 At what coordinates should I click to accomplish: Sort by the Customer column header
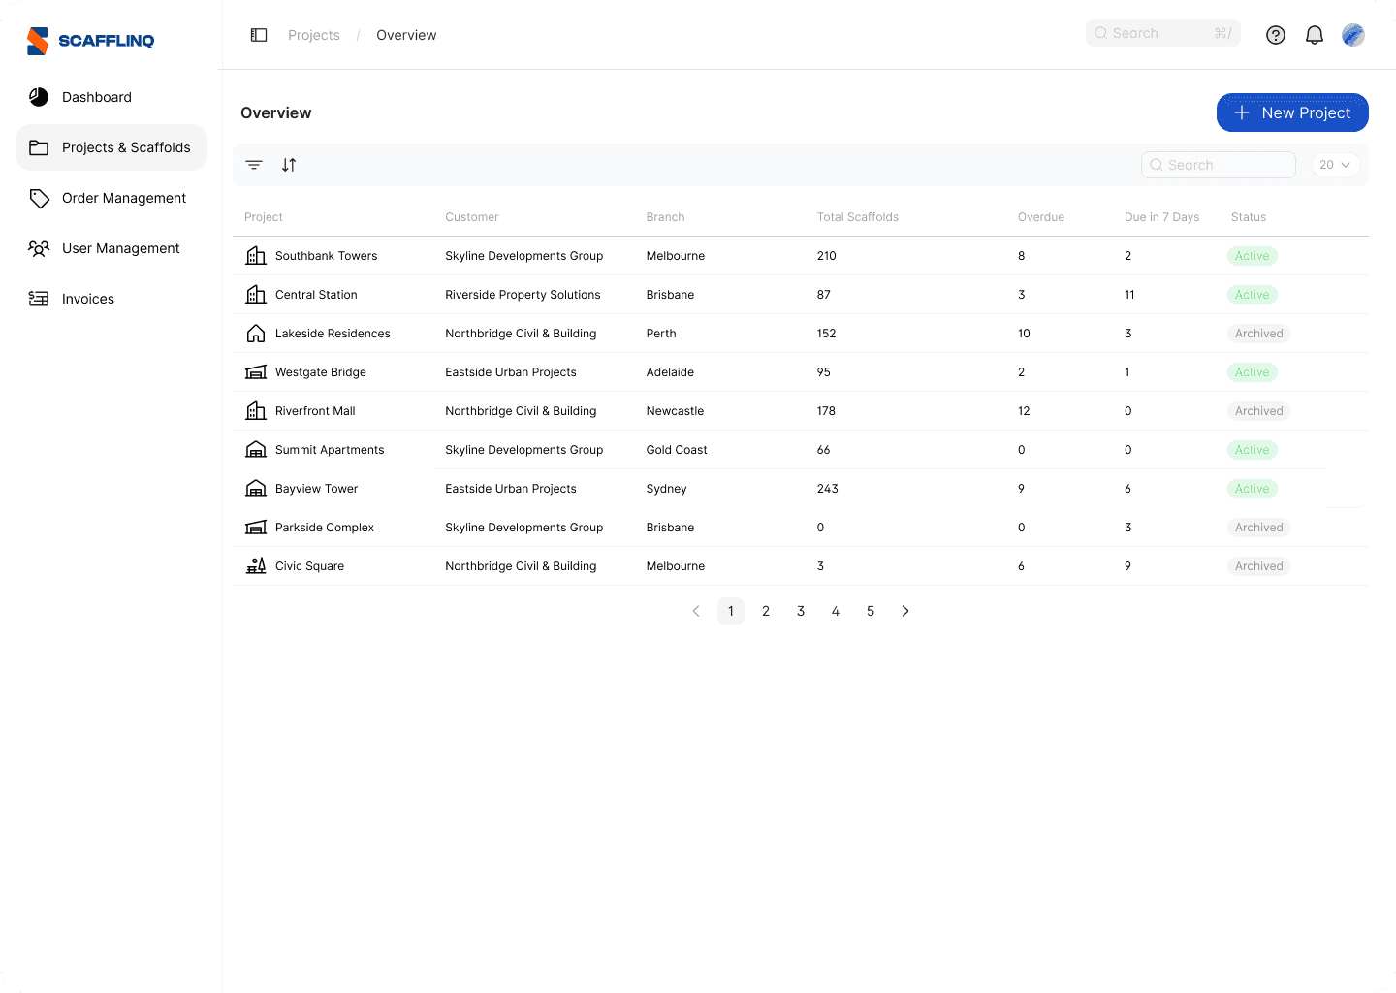[x=472, y=217]
